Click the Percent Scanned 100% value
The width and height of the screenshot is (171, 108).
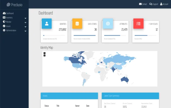125,107
